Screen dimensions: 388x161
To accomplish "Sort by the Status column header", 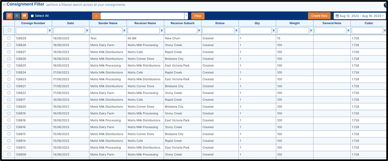I will [220, 23].
